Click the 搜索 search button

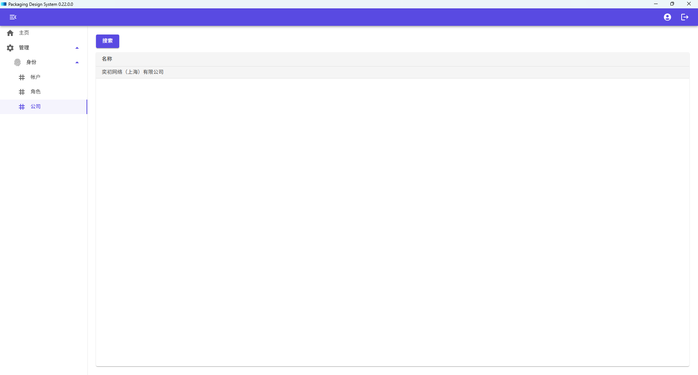(108, 41)
